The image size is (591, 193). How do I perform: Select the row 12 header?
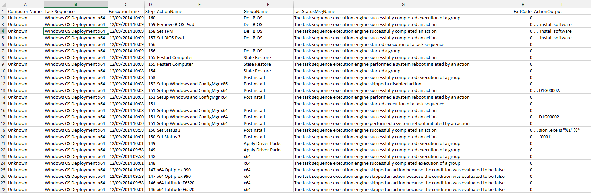click(x=3, y=84)
